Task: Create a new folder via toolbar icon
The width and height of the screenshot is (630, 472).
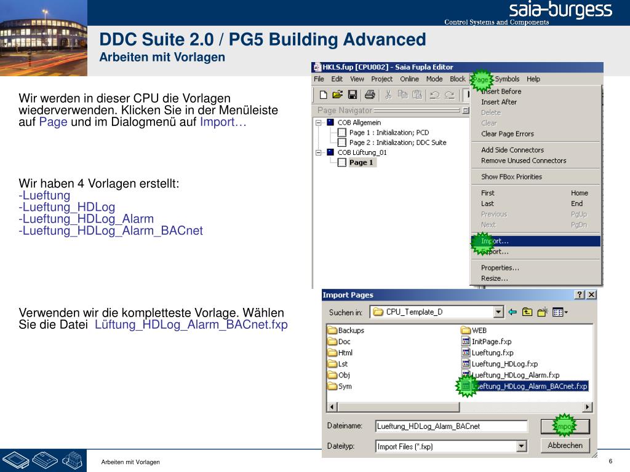Action: coord(543,312)
